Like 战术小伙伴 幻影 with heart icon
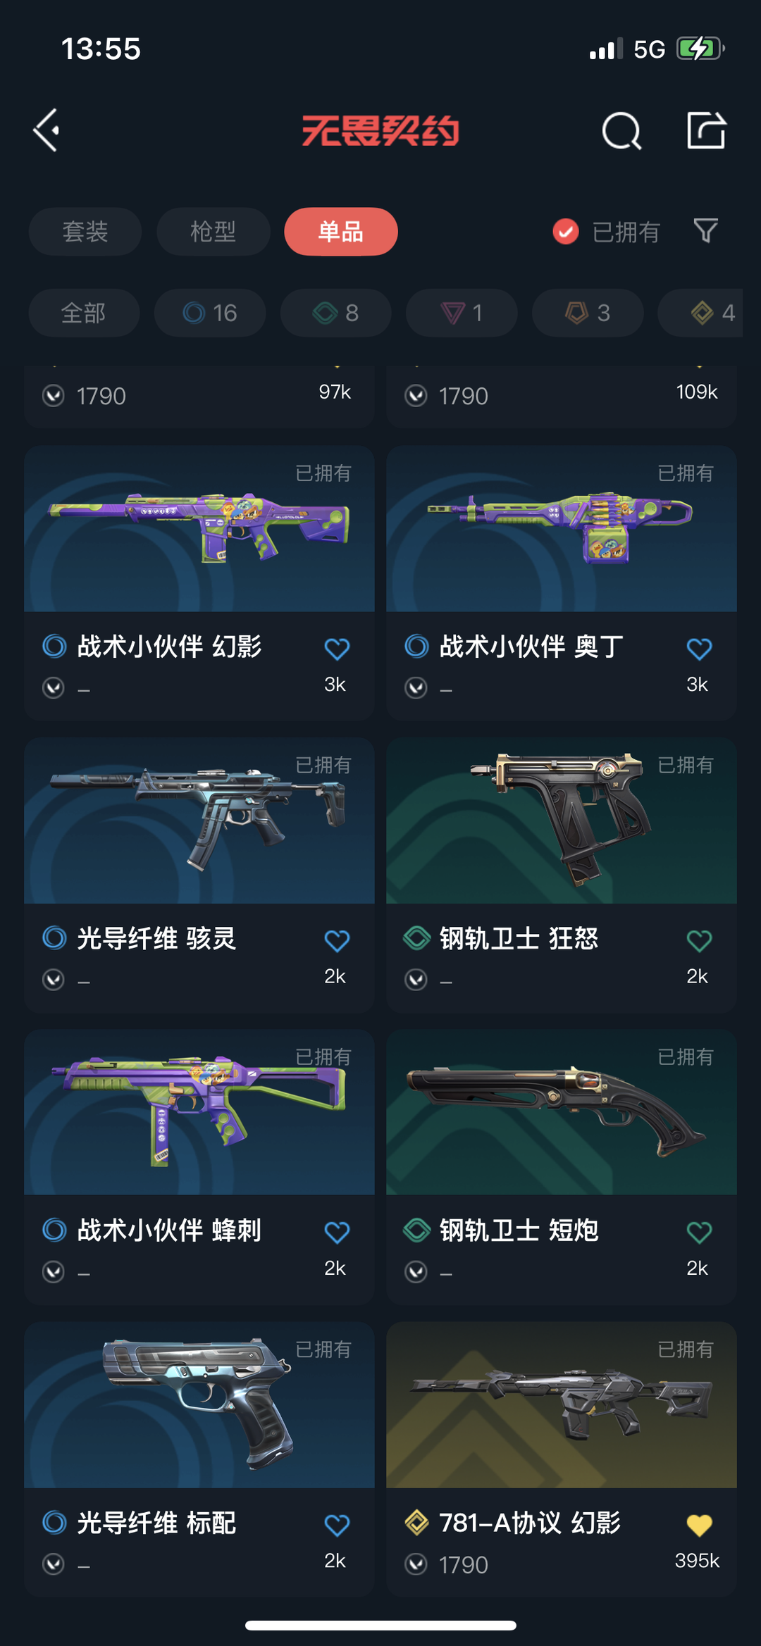Screen dimensions: 761x1646 pyautogui.click(x=337, y=648)
